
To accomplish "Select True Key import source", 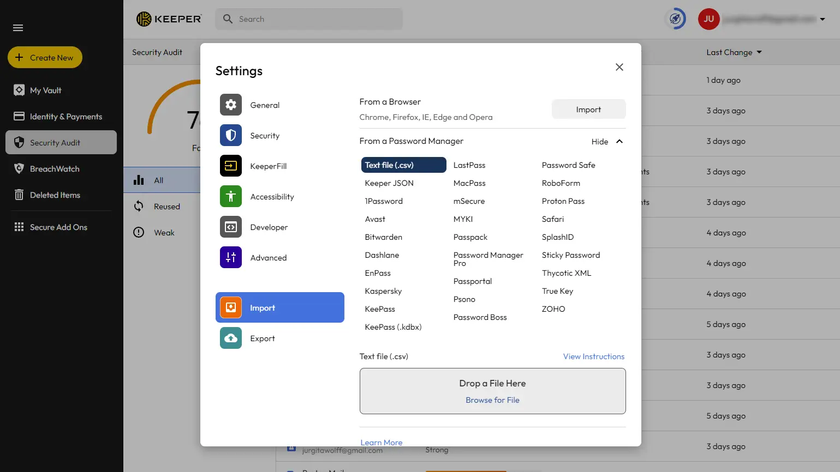I will (557, 291).
